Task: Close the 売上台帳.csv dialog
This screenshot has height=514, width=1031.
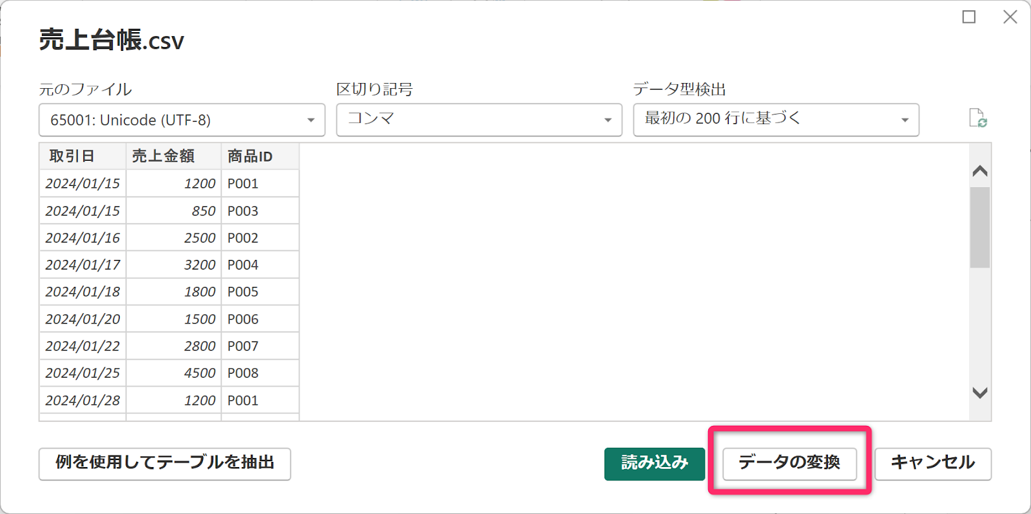Action: pyautogui.click(x=1010, y=17)
